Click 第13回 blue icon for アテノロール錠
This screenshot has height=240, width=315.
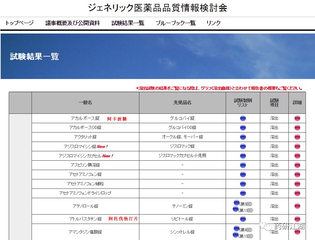[x=235, y=209]
